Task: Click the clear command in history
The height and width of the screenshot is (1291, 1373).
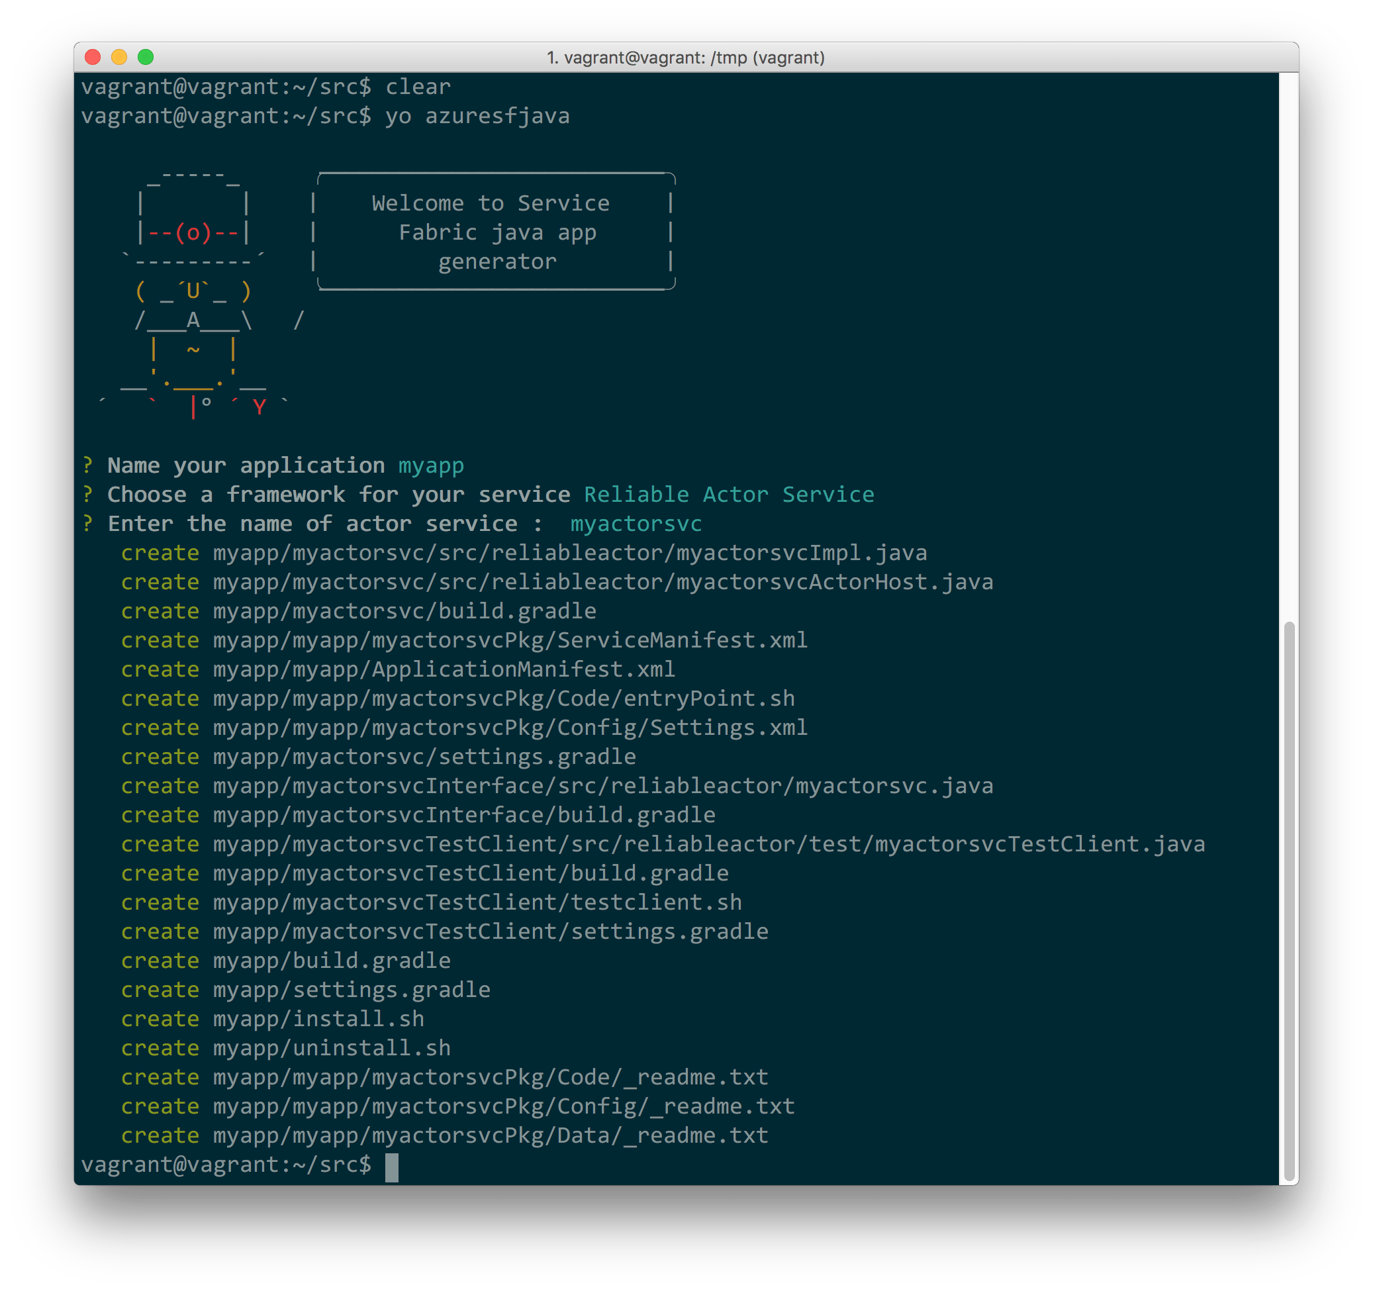Action: [x=417, y=85]
